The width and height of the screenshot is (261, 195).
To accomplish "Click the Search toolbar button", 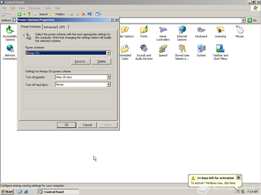I will click(x=41, y=14).
